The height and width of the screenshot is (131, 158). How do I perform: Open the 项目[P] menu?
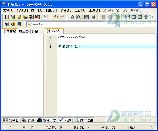tap(66, 10)
